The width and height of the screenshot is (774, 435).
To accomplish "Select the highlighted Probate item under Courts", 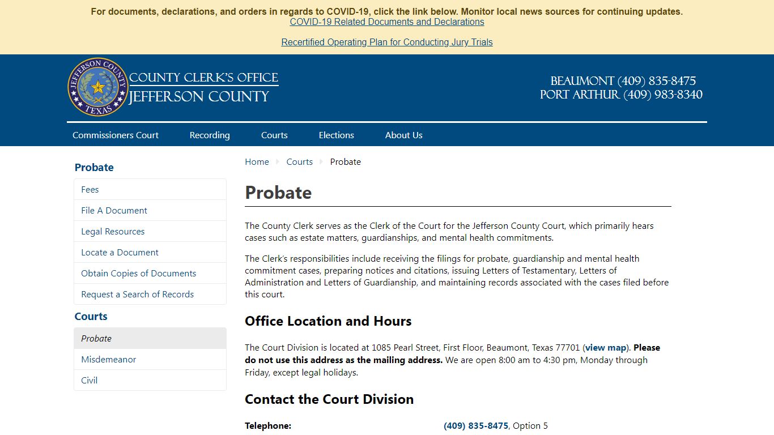I will click(x=150, y=338).
